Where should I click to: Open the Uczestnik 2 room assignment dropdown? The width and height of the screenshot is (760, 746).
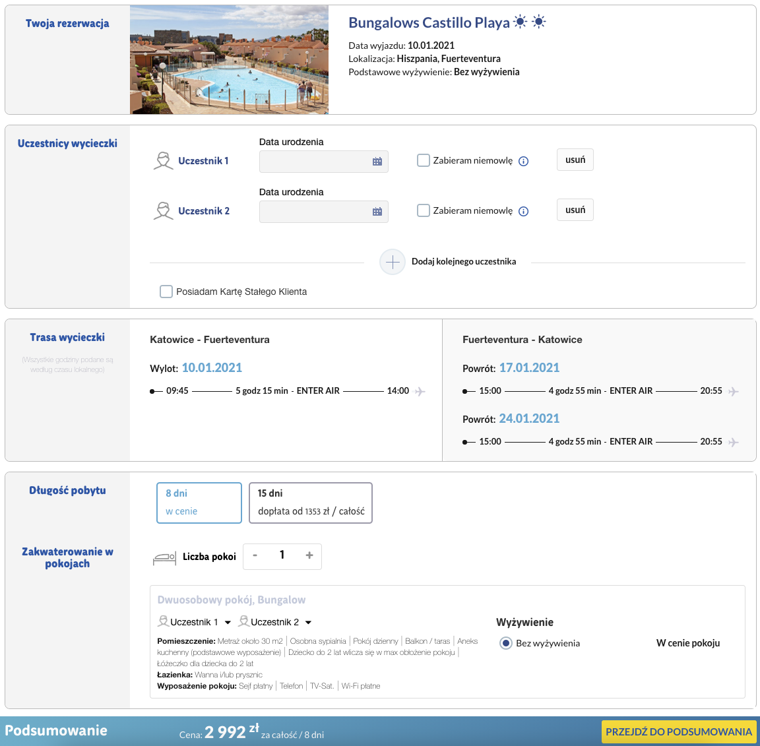point(308,623)
